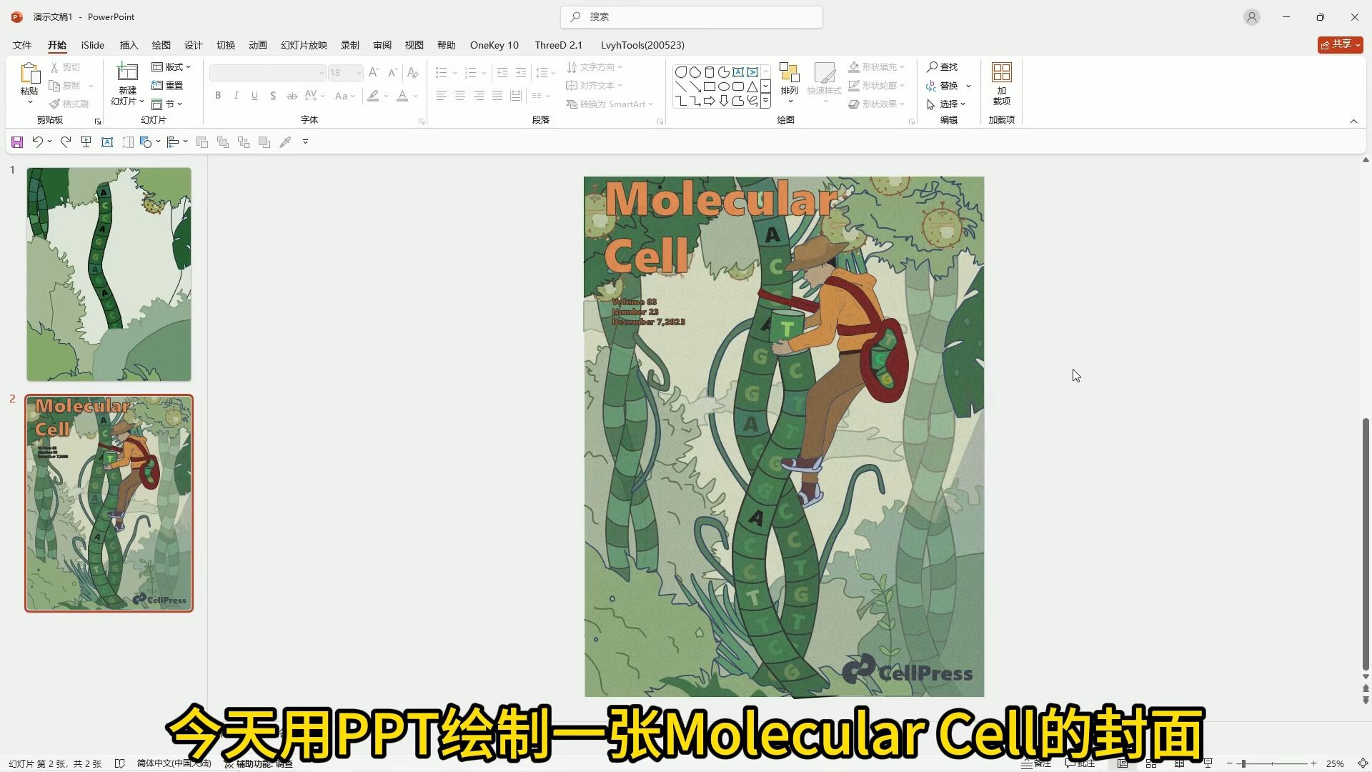Screen dimensions: 1372x772
Task: Click the group objects icon in quick access toolbar
Action: point(244,142)
